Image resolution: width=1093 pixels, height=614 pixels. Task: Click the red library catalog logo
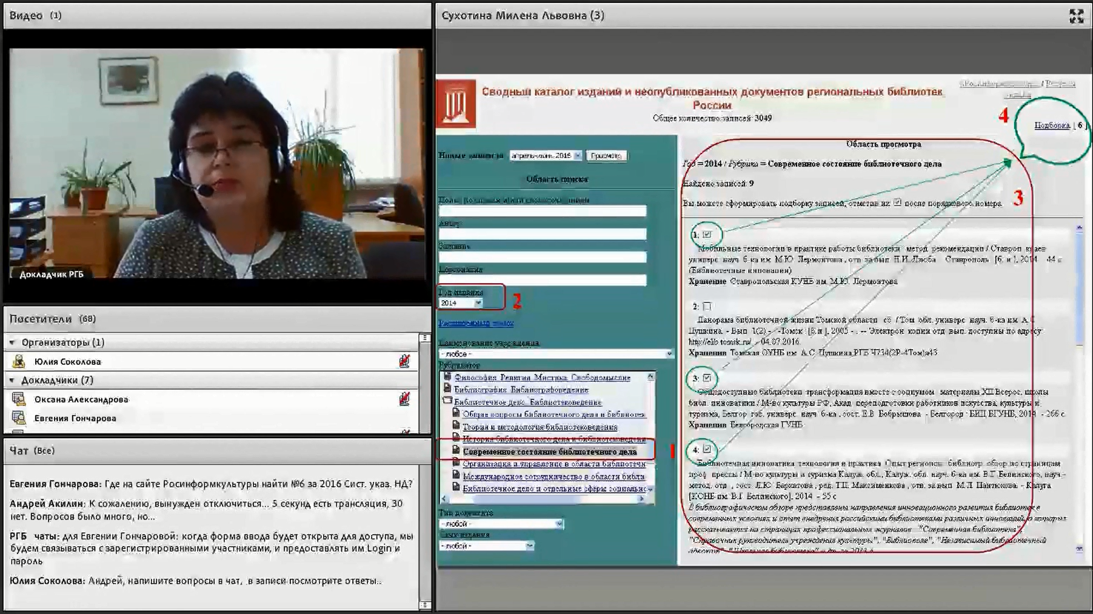[x=456, y=104]
